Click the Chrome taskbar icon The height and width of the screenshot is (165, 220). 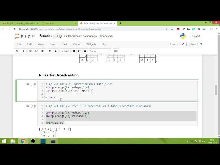coord(23,141)
